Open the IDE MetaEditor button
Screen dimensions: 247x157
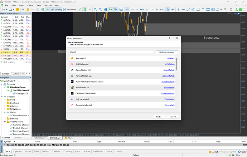[23, 10]
